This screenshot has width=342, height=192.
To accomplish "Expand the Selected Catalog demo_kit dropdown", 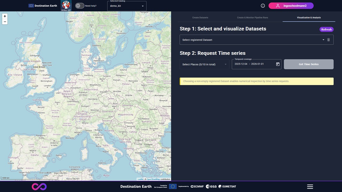I will tap(127, 6).
